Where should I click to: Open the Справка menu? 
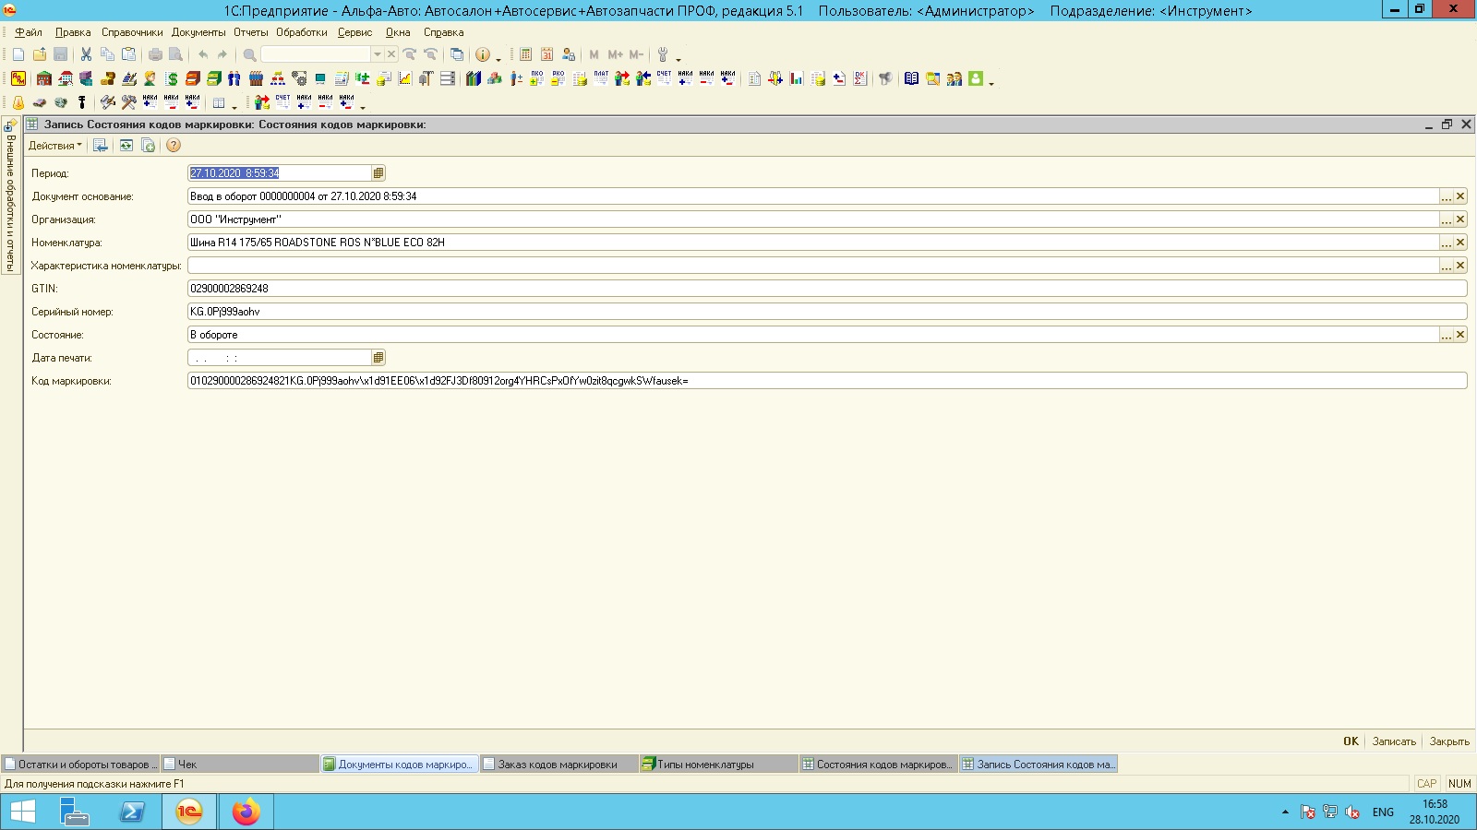(x=444, y=32)
